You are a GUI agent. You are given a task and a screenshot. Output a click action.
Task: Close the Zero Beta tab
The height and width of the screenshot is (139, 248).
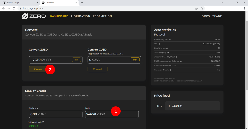click(x=76, y=3)
